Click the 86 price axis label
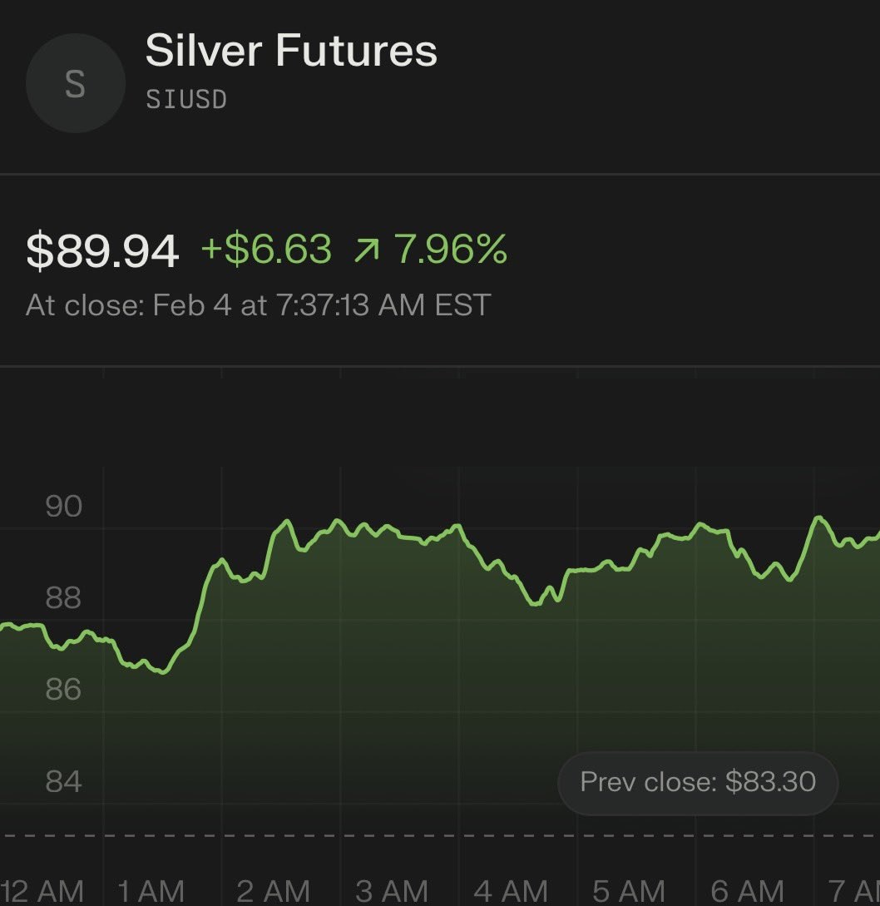 tap(64, 689)
